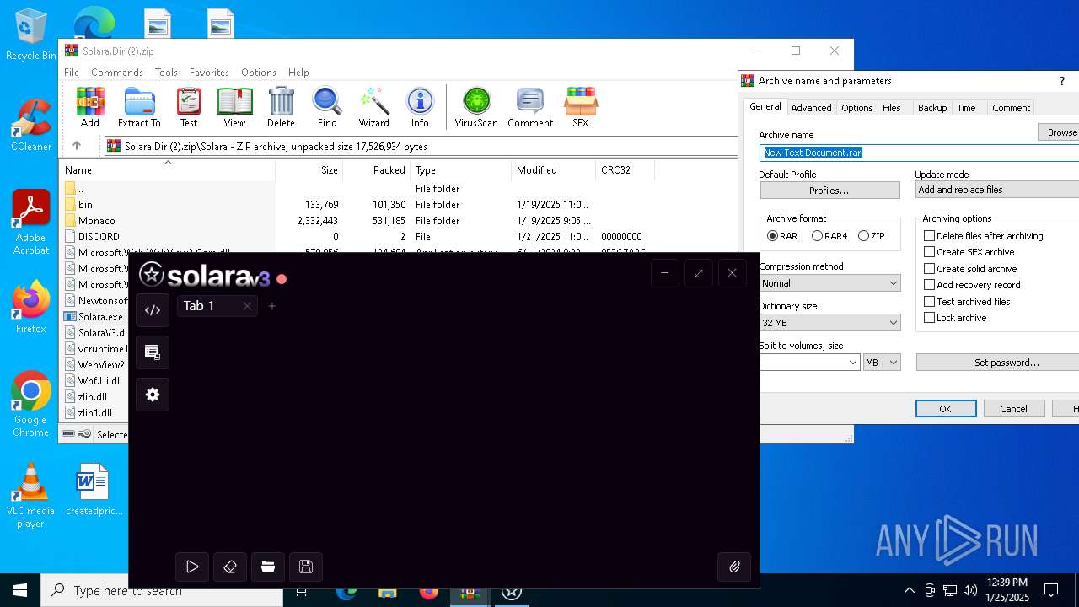This screenshot has height=607, width=1079.
Task: Open Update mode dropdown
Action: [x=997, y=190]
